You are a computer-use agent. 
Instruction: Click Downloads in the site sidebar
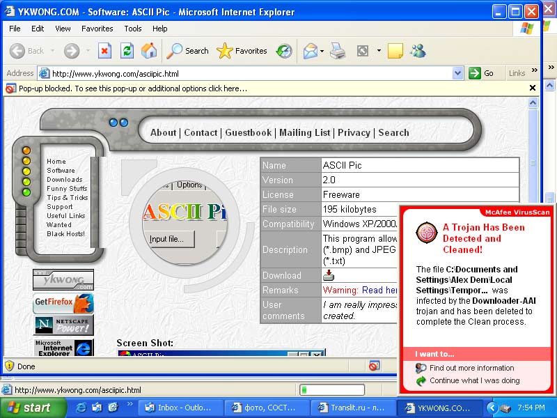[65, 180]
